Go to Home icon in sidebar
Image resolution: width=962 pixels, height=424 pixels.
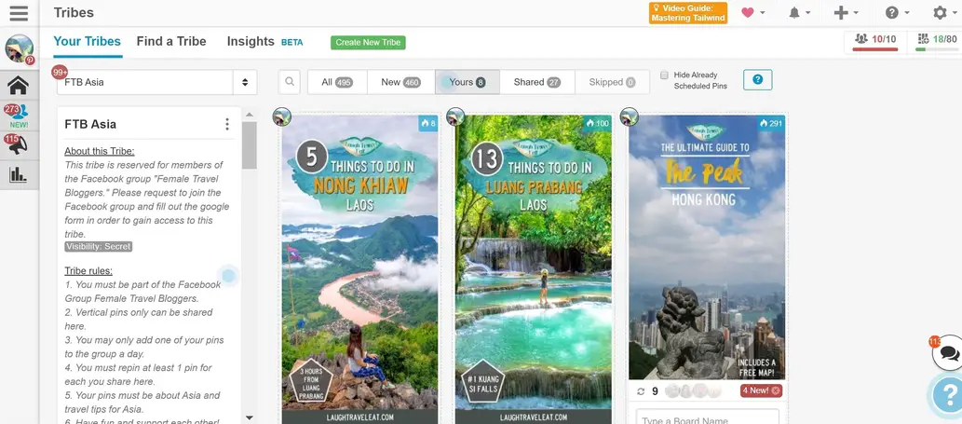pos(19,86)
